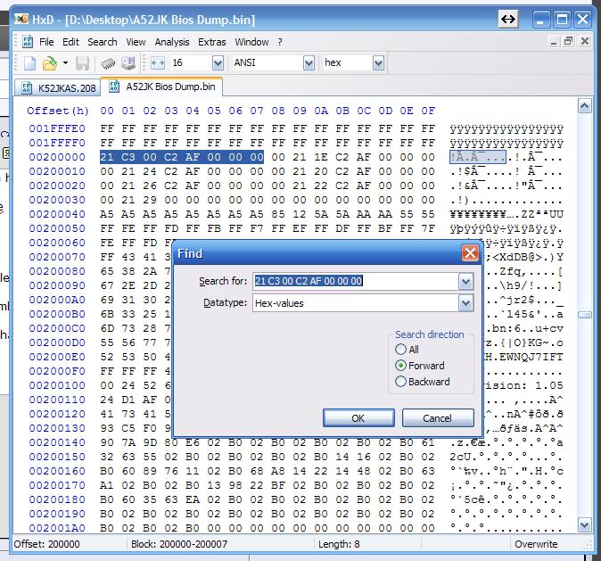601x561 pixels.
Task: Open the Window menu
Action: click(x=251, y=42)
